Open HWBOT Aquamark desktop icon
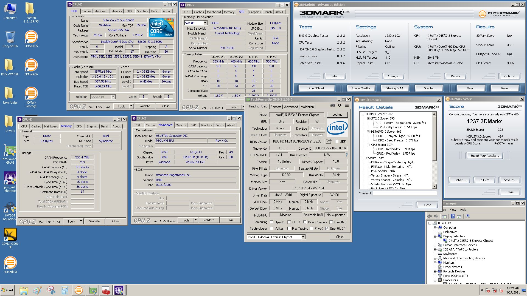 click(x=10, y=211)
